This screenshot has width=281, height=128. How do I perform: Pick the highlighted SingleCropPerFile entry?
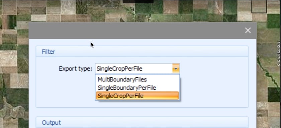click(137, 96)
